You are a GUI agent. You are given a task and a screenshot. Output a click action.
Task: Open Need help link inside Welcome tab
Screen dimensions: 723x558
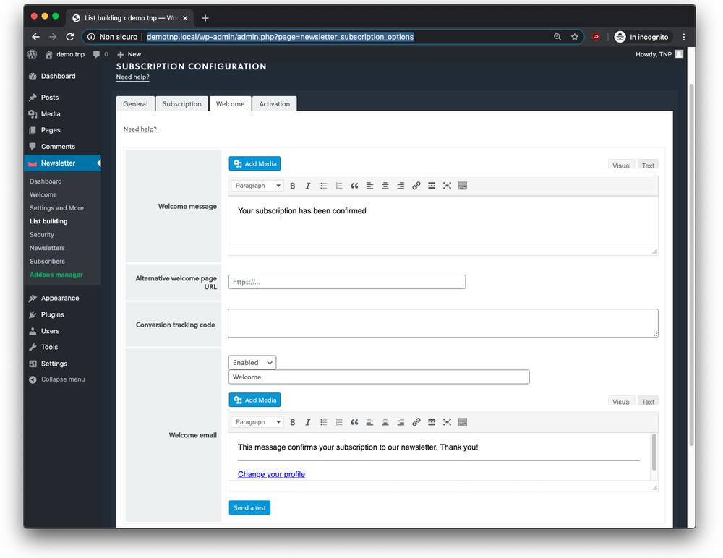pyautogui.click(x=140, y=129)
